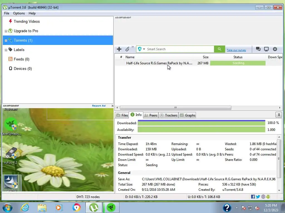Click the uTorrent taskbar button
Image resolution: width=285 pixels, height=213 pixels.
tap(94, 207)
